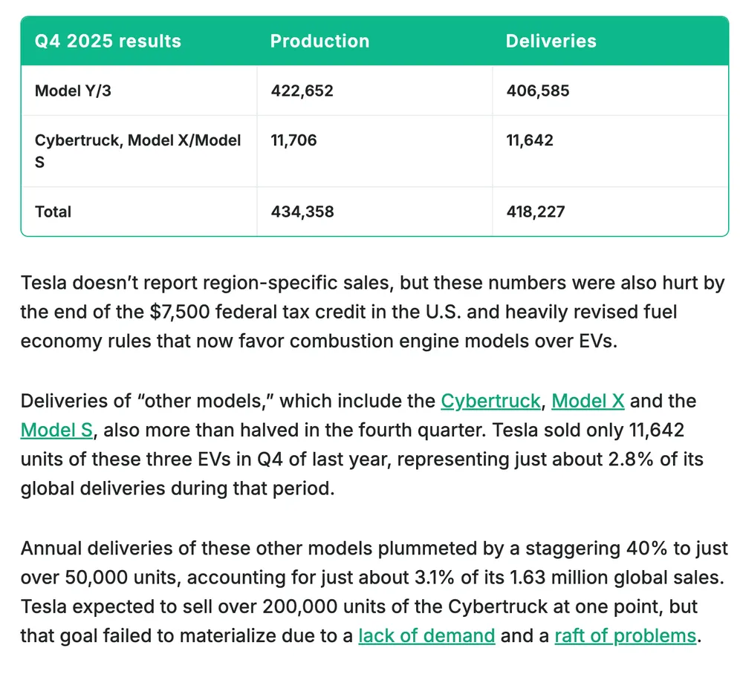Viewport: 743px width, 674px height.
Task: Click the total production value 434,358
Action: (302, 212)
